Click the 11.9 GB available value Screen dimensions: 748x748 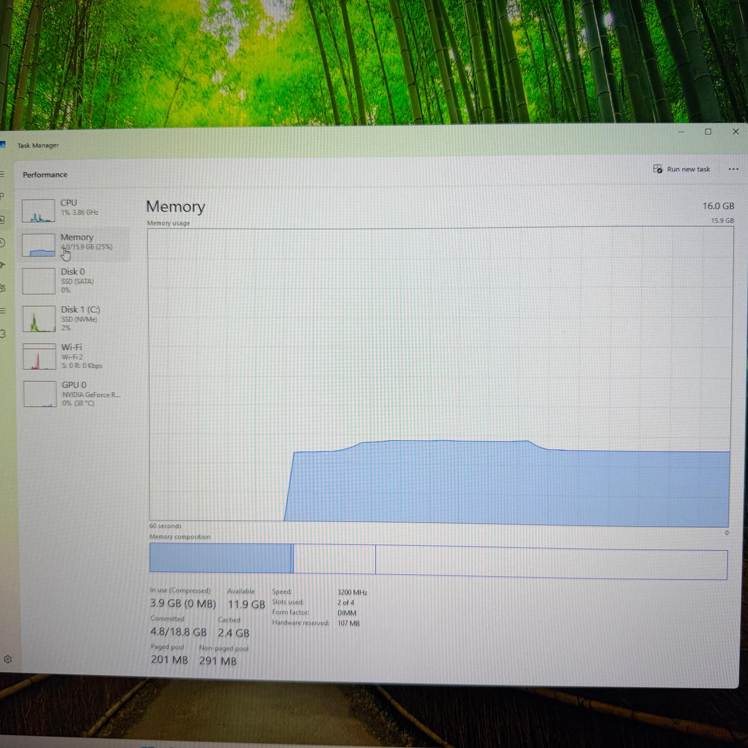[x=246, y=604]
